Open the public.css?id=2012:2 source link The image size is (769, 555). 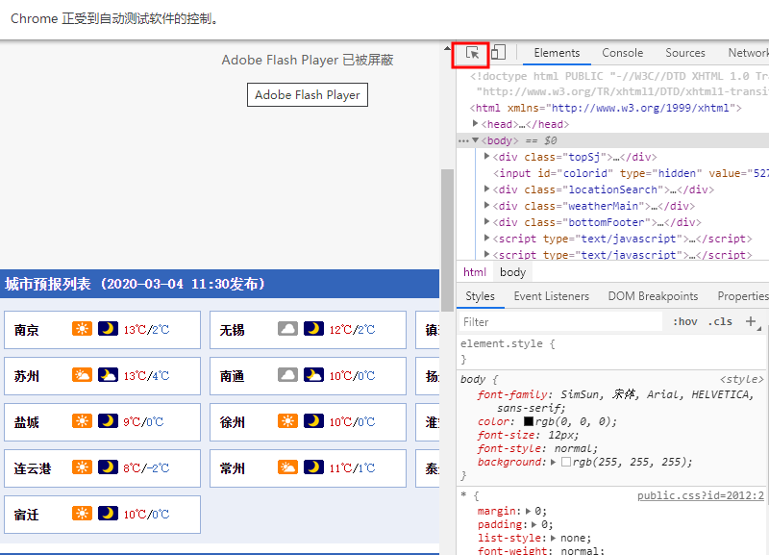point(701,496)
